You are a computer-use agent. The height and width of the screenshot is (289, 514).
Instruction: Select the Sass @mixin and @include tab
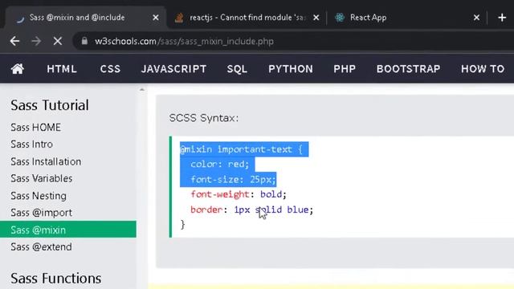pos(85,18)
